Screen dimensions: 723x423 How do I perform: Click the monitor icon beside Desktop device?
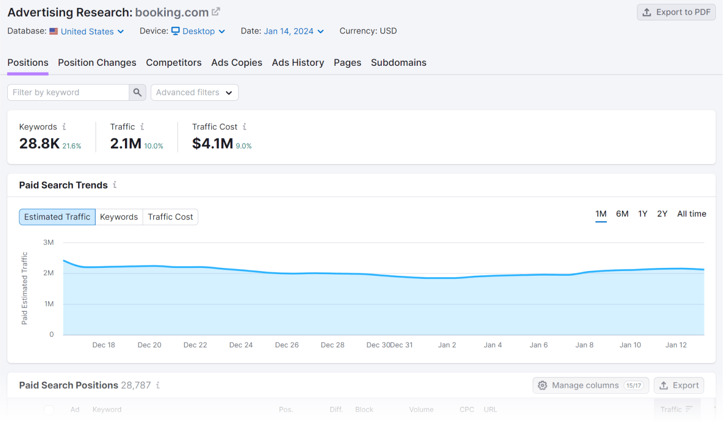click(x=175, y=31)
